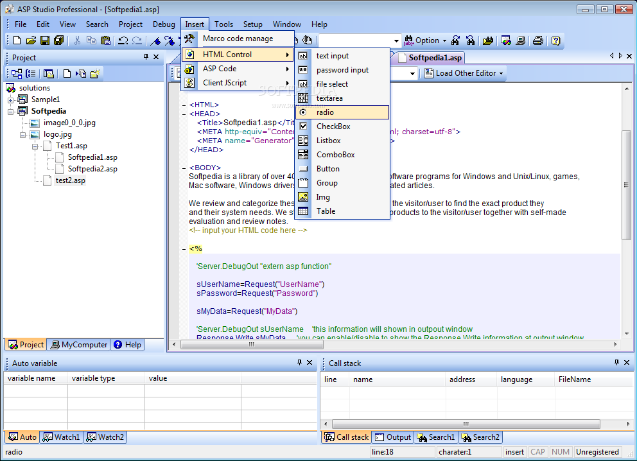Image resolution: width=637 pixels, height=461 pixels.
Task: Switch to the MyComputer tab
Action: [x=79, y=345]
